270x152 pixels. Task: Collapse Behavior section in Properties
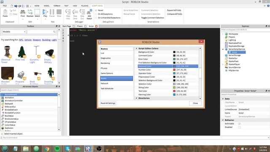pyautogui.click(x=223, y=120)
